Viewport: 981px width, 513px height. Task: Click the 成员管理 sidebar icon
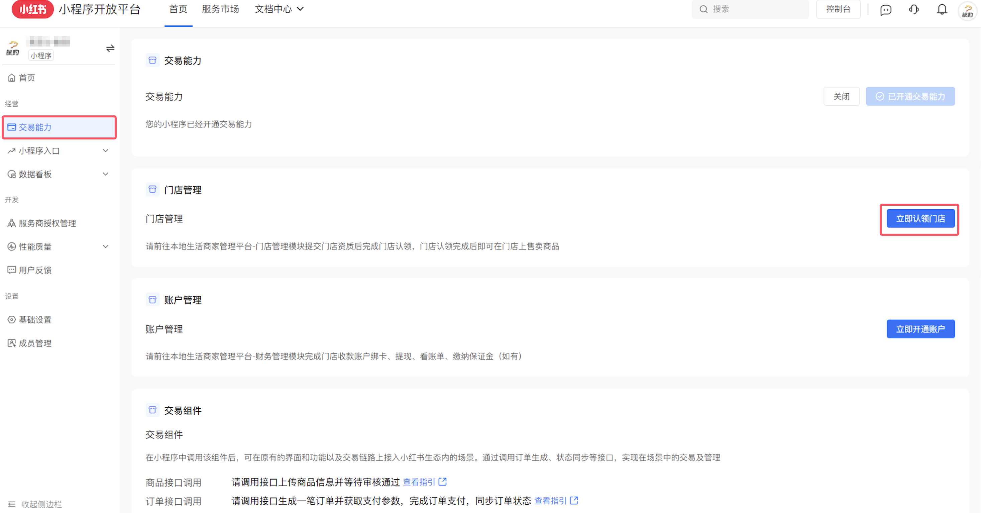click(x=11, y=343)
